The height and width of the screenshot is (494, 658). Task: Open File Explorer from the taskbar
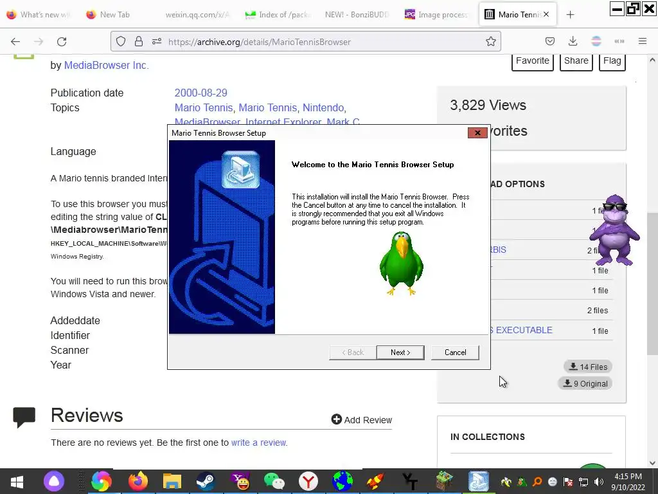click(x=172, y=481)
